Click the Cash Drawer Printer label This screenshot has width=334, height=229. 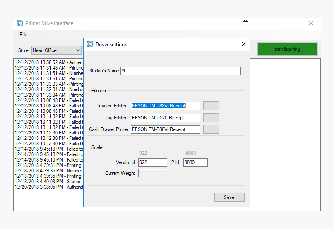coord(109,129)
